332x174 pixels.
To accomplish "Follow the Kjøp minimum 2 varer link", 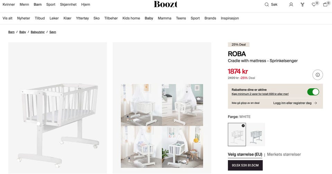I will pyautogui.click(x=260, y=94).
